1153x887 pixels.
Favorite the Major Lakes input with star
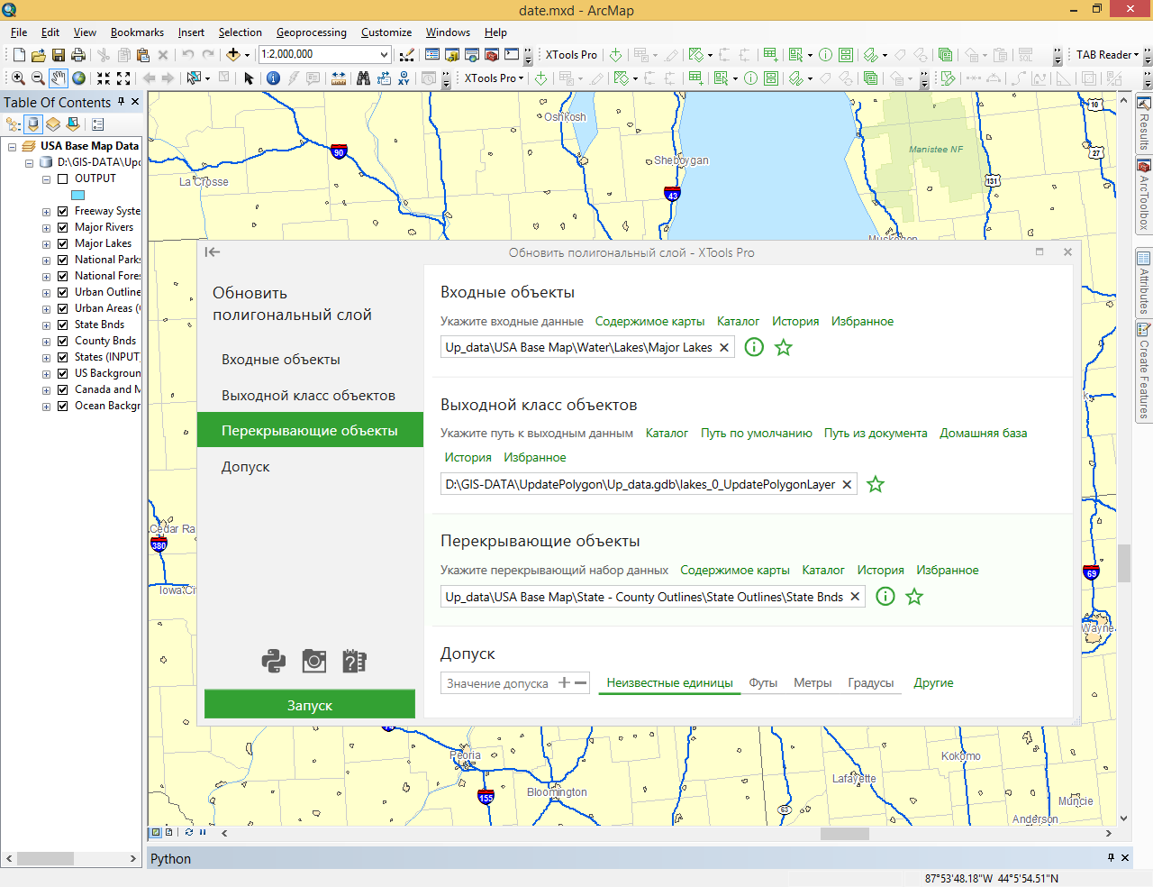click(784, 347)
